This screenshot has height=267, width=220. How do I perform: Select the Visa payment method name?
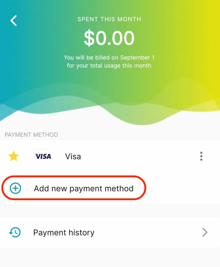click(x=73, y=156)
